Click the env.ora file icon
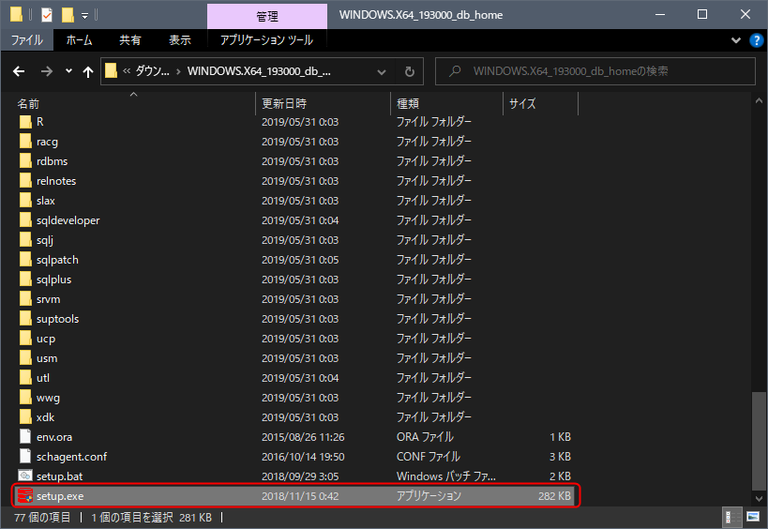This screenshot has height=529, width=768. (x=25, y=436)
